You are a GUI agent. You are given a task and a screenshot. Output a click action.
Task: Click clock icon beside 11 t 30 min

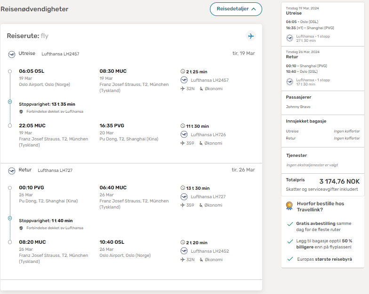pos(183,126)
